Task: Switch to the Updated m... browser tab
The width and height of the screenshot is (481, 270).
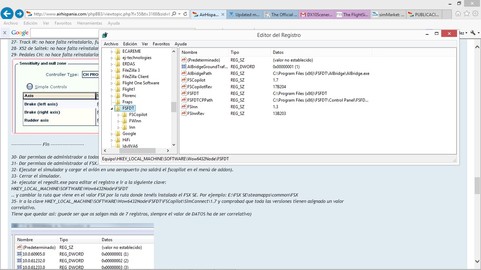Action: pos(245,15)
